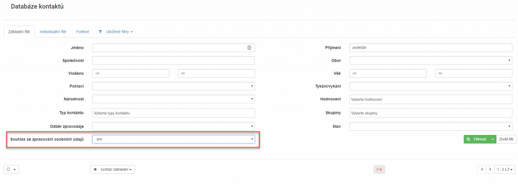Viewport: 518px width, 184px height.
Task: Click the Věk od field
Action: (388, 73)
